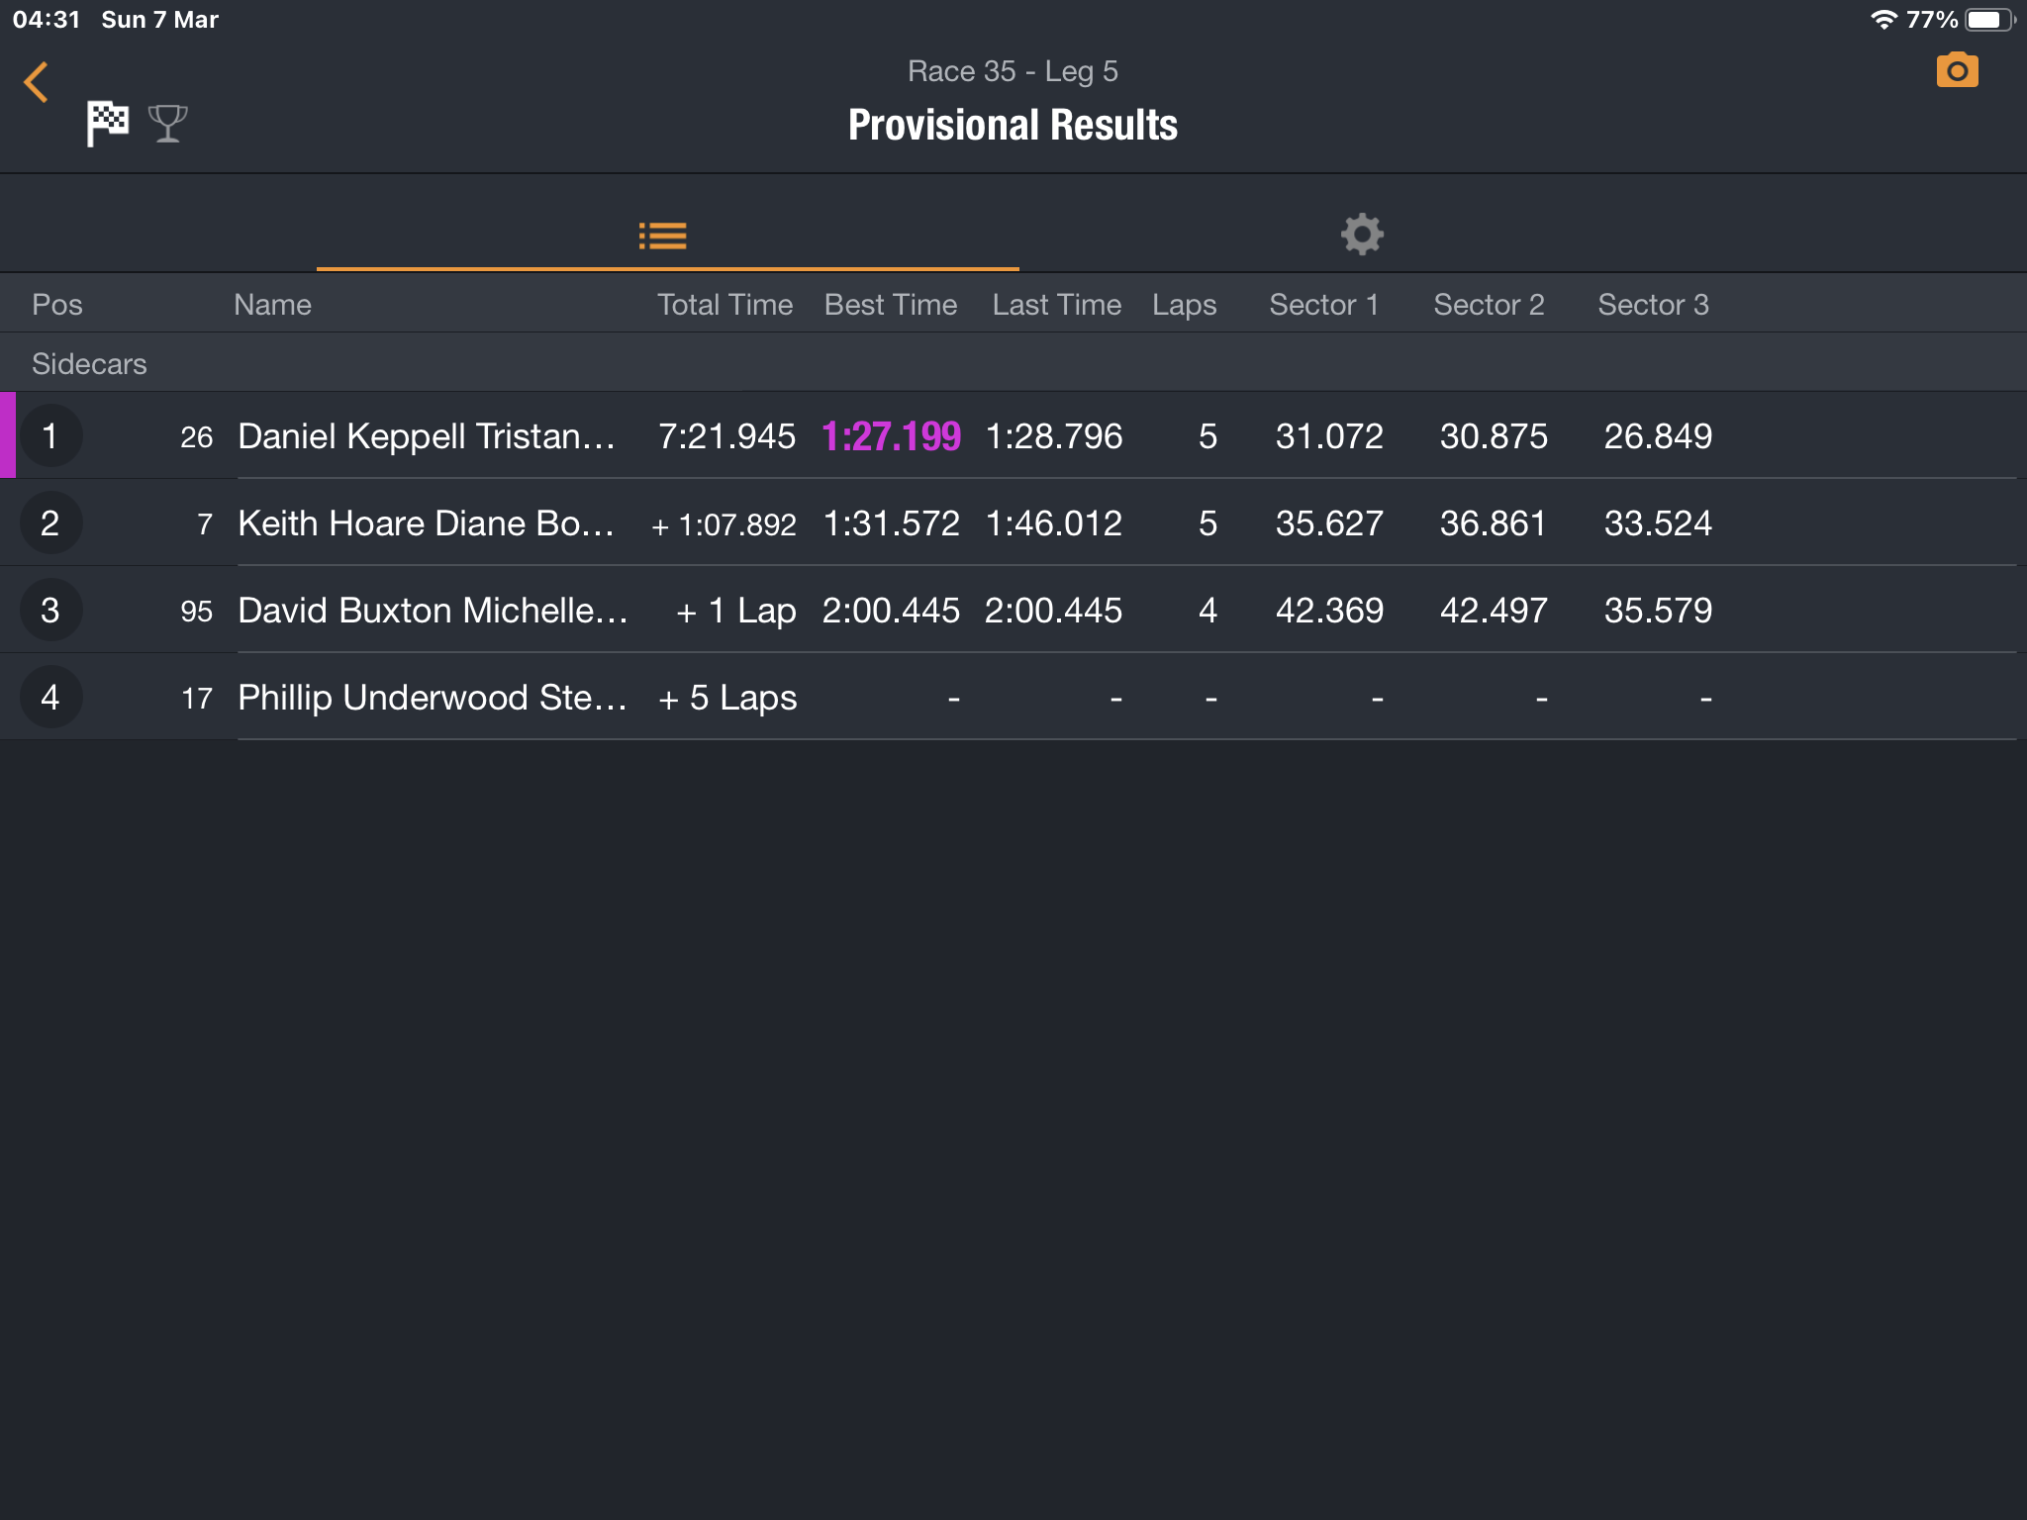Select sector 1 time 42.369
Image resolution: width=2027 pixels, height=1520 pixels.
(x=1329, y=611)
